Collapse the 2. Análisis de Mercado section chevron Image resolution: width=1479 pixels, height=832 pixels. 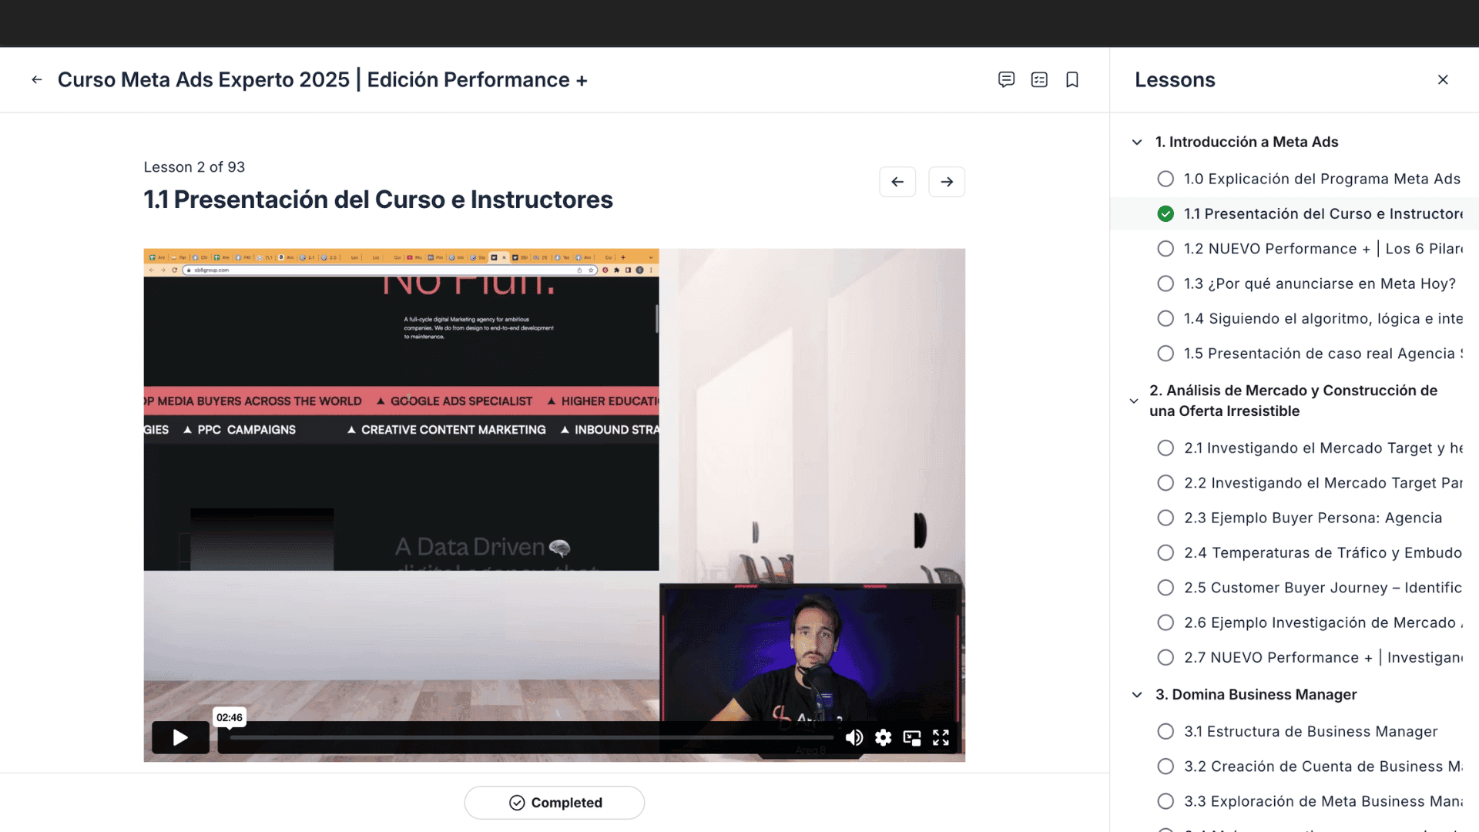1134,401
